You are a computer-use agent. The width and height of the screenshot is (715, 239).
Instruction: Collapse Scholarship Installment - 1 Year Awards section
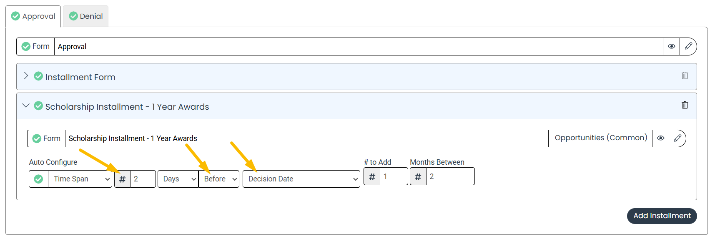click(26, 106)
